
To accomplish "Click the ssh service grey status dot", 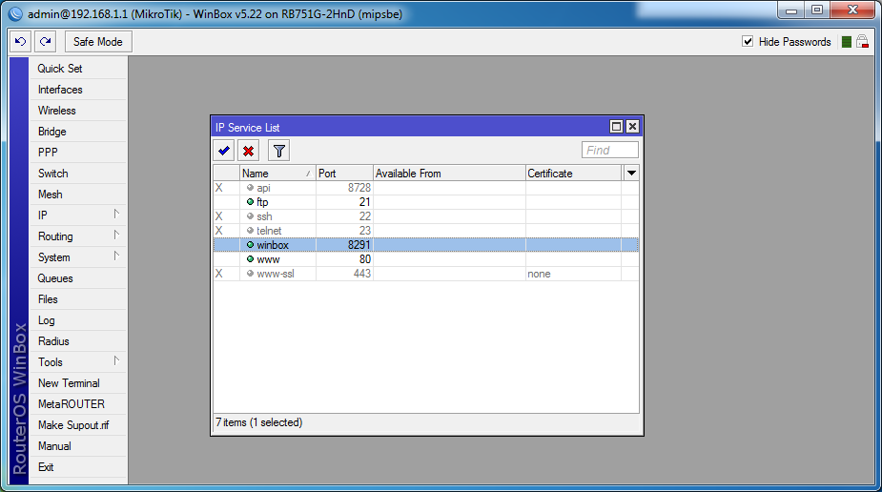I will pyautogui.click(x=251, y=215).
